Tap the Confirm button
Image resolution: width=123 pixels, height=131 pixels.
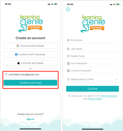coord(92,89)
